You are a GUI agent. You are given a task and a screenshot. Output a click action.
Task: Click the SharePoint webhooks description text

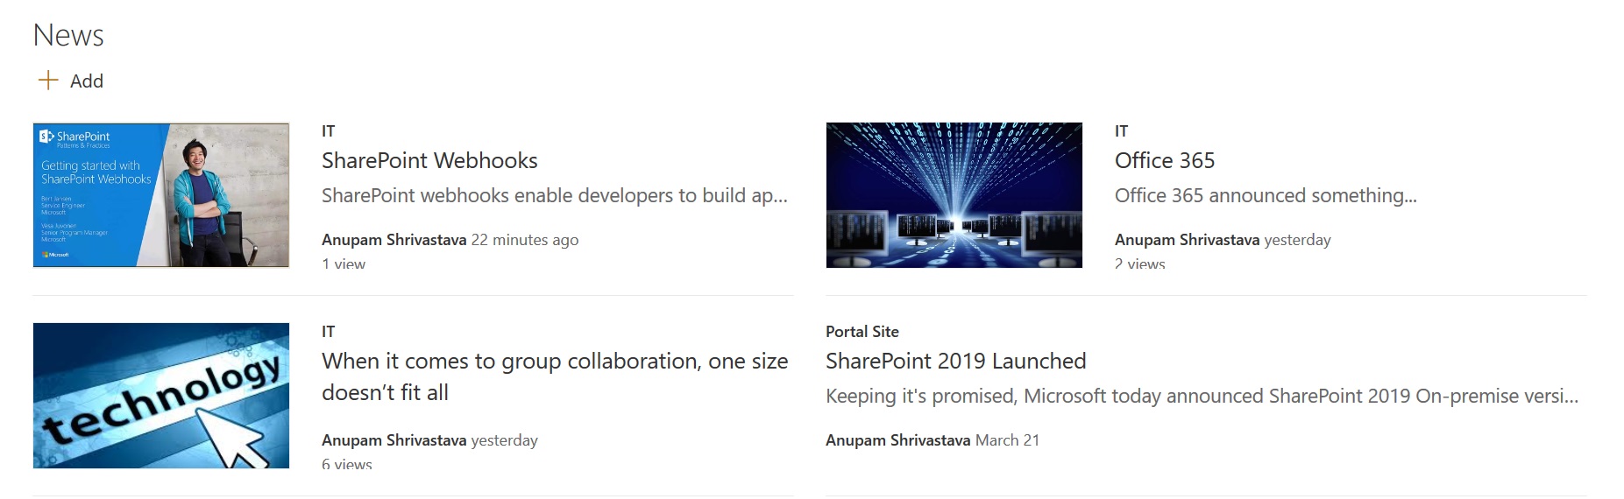[x=555, y=195]
